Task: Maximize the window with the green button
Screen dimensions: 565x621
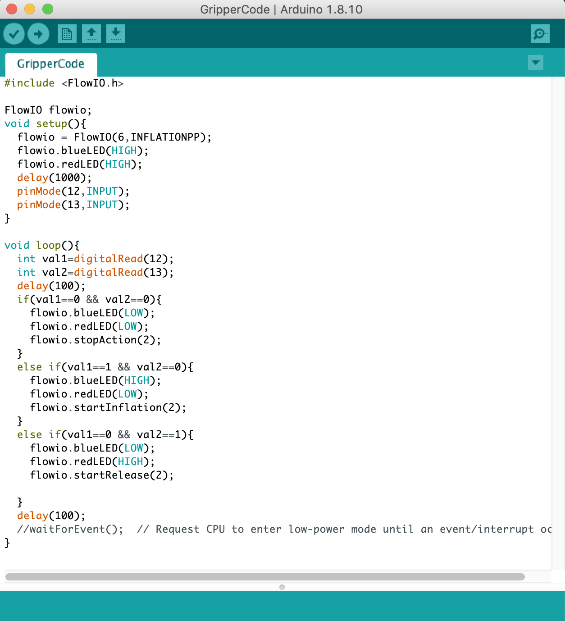Action: click(48, 9)
